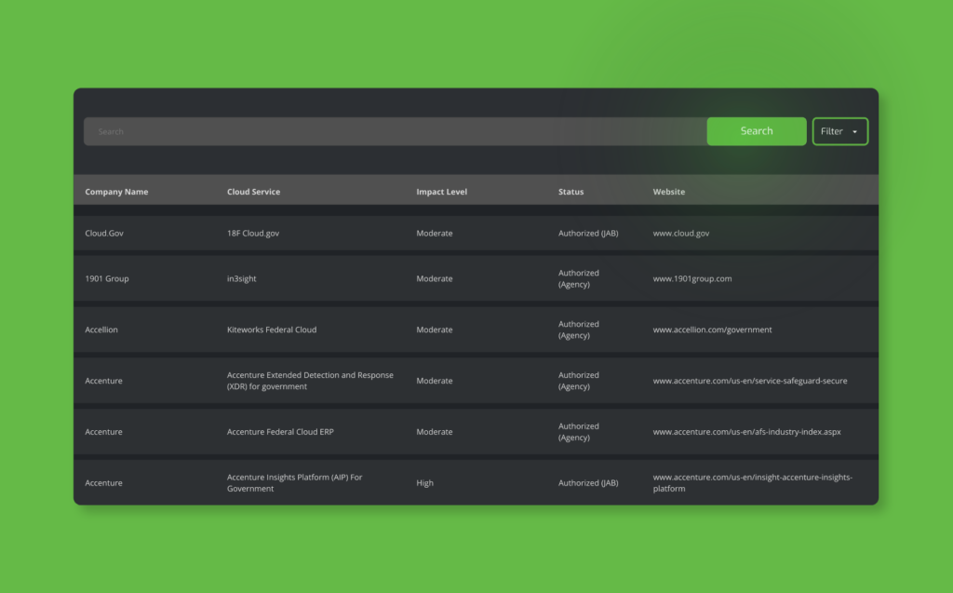Screen dimensions: 953x593
Task: Click Authorized (Agency) status for Federal Cloud ERP
Action: (579, 432)
